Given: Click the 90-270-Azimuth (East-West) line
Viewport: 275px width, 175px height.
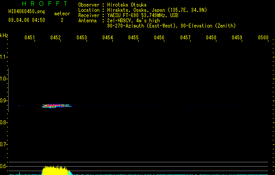Looking at the screenshot, I should click(171, 26).
